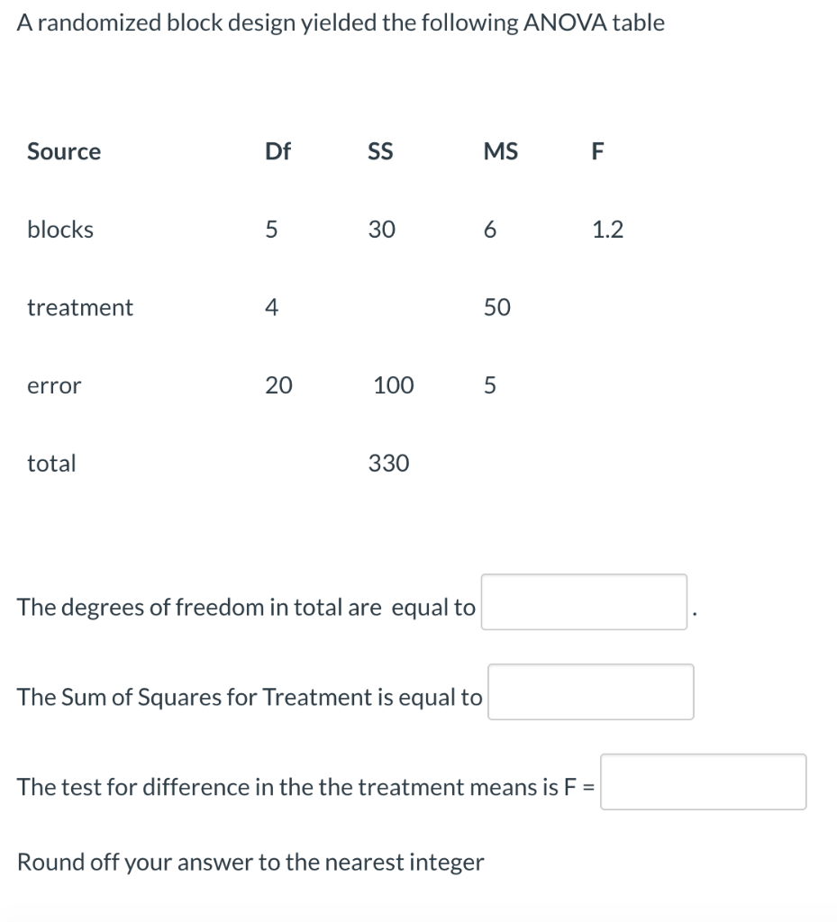Viewport: 837px width, 922px height.
Task: Click the Source column header
Action: 63,151
